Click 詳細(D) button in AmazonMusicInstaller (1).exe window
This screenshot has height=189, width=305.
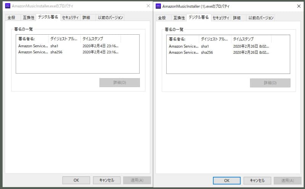[x=270, y=83]
